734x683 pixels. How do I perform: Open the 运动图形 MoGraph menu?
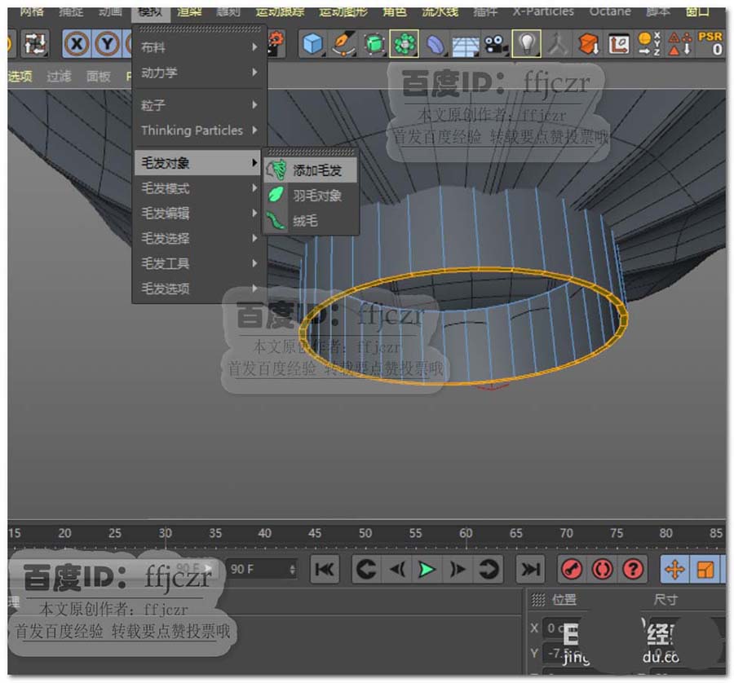343,11
